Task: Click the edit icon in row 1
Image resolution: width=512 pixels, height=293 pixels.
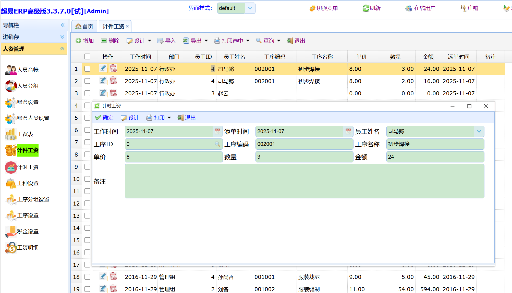Action: [103, 68]
